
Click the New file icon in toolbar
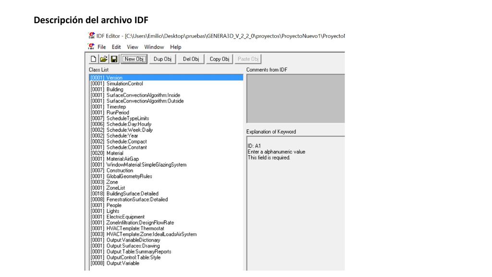(x=93, y=59)
